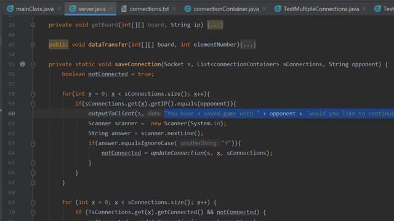394x221 pixels.
Task: Collapse the for loop at line 58
Action: point(33,94)
